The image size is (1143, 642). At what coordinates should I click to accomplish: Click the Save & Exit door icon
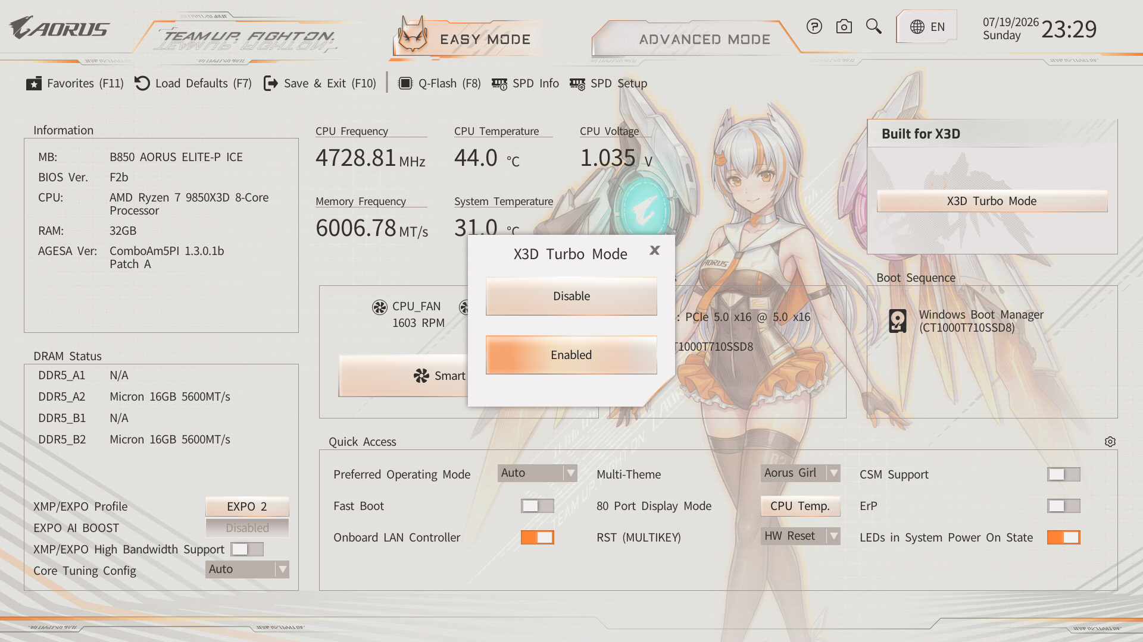271,84
